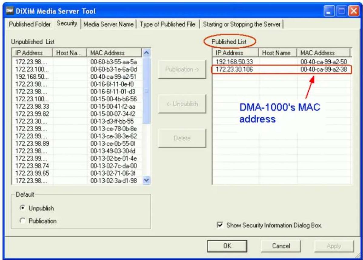This screenshot has height=260, width=363.
Task: Select row with MAC 00-15-00-4b-b6-56
Action: pyautogui.click(x=77, y=99)
